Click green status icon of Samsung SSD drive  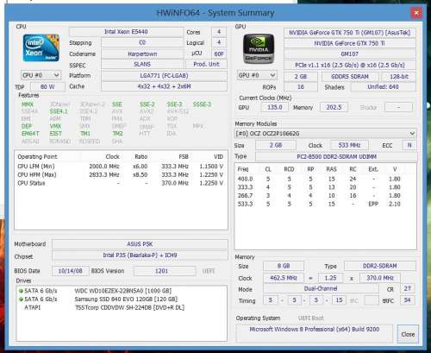click(21, 299)
